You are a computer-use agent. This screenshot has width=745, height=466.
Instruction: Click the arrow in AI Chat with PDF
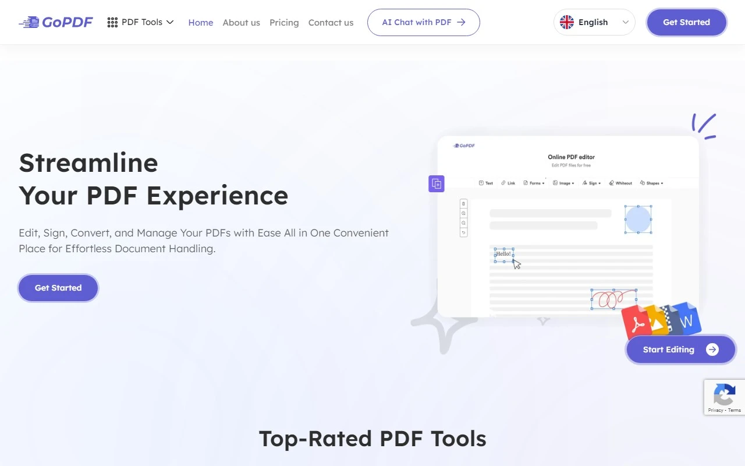coord(461,22)
